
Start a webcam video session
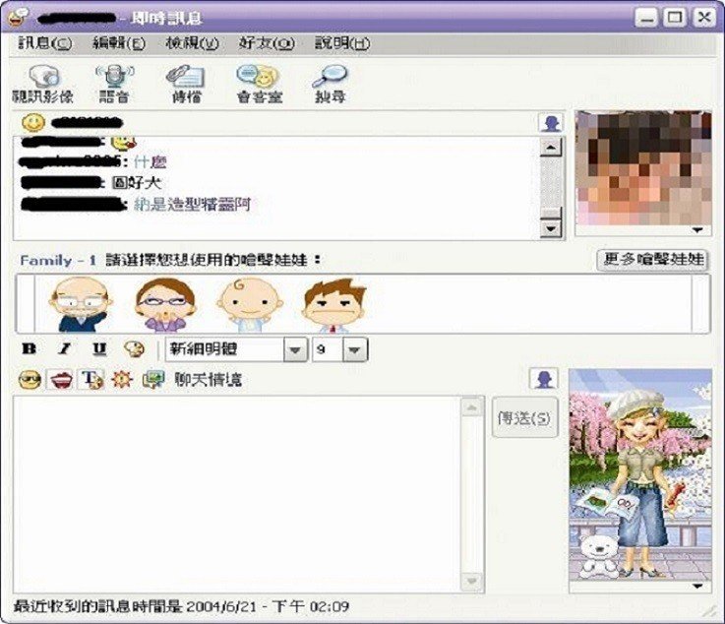42,85
